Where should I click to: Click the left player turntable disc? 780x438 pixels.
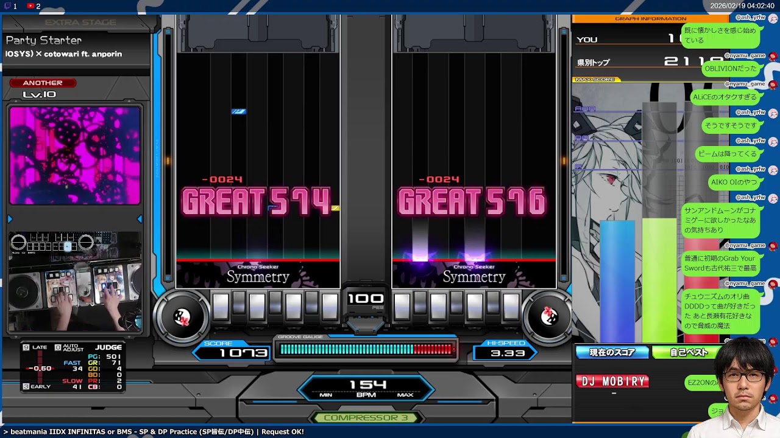182,317
